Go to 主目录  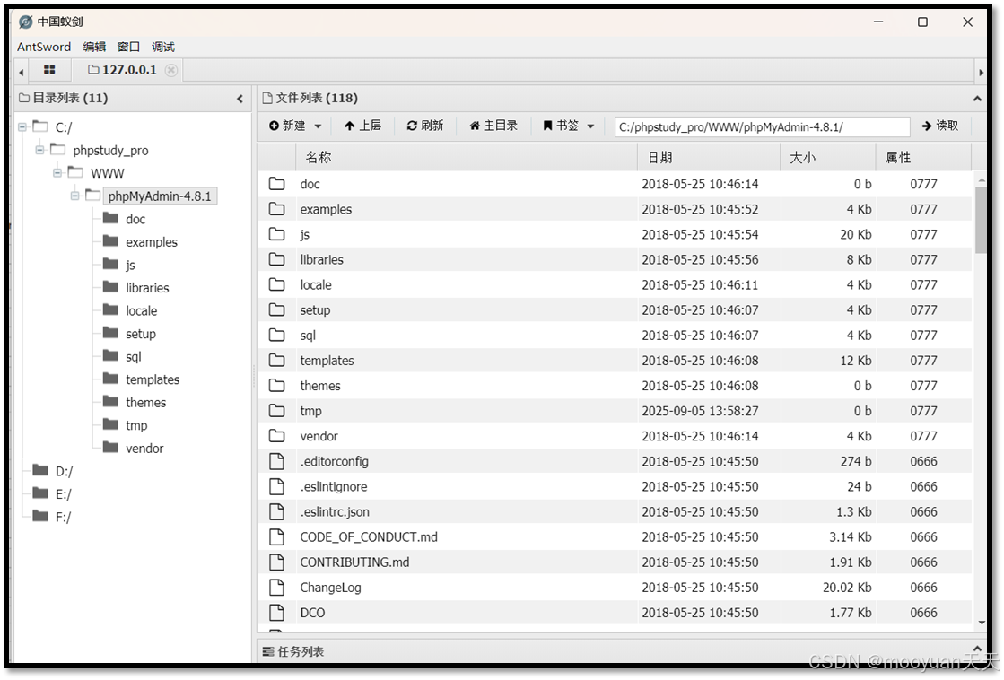click(x=493, y=126)
